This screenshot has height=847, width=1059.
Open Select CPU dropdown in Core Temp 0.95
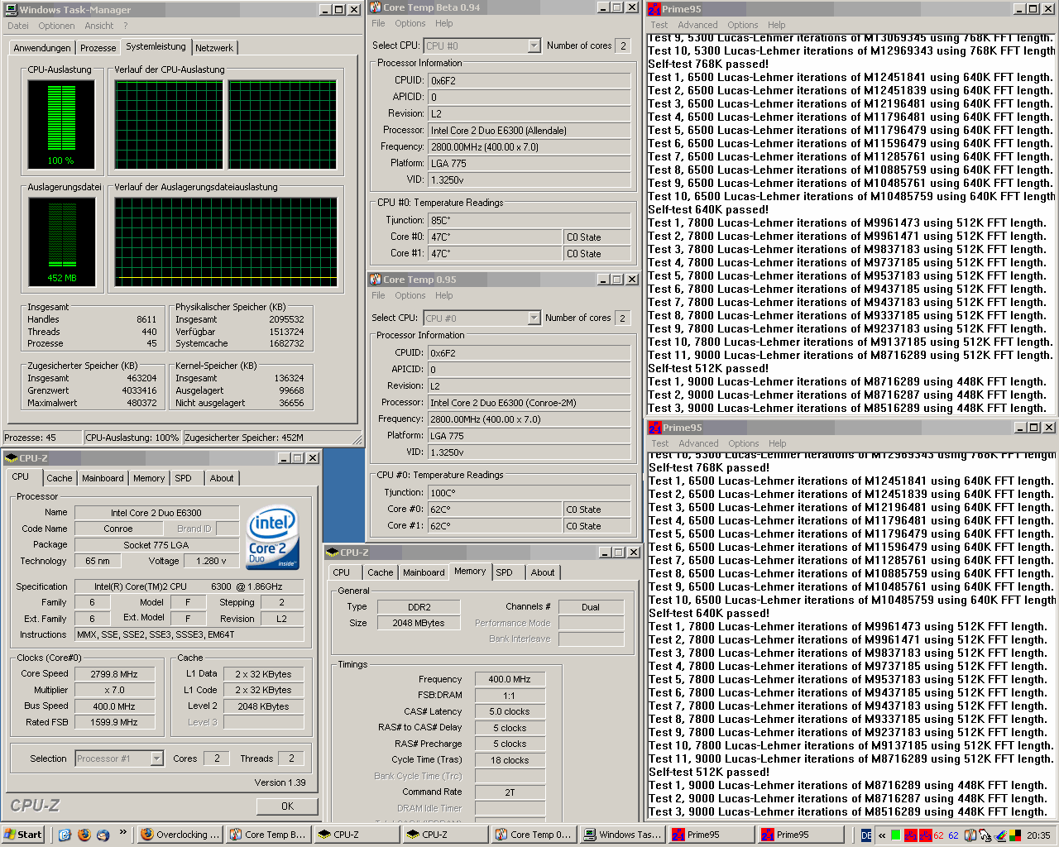tap(533, 318)
